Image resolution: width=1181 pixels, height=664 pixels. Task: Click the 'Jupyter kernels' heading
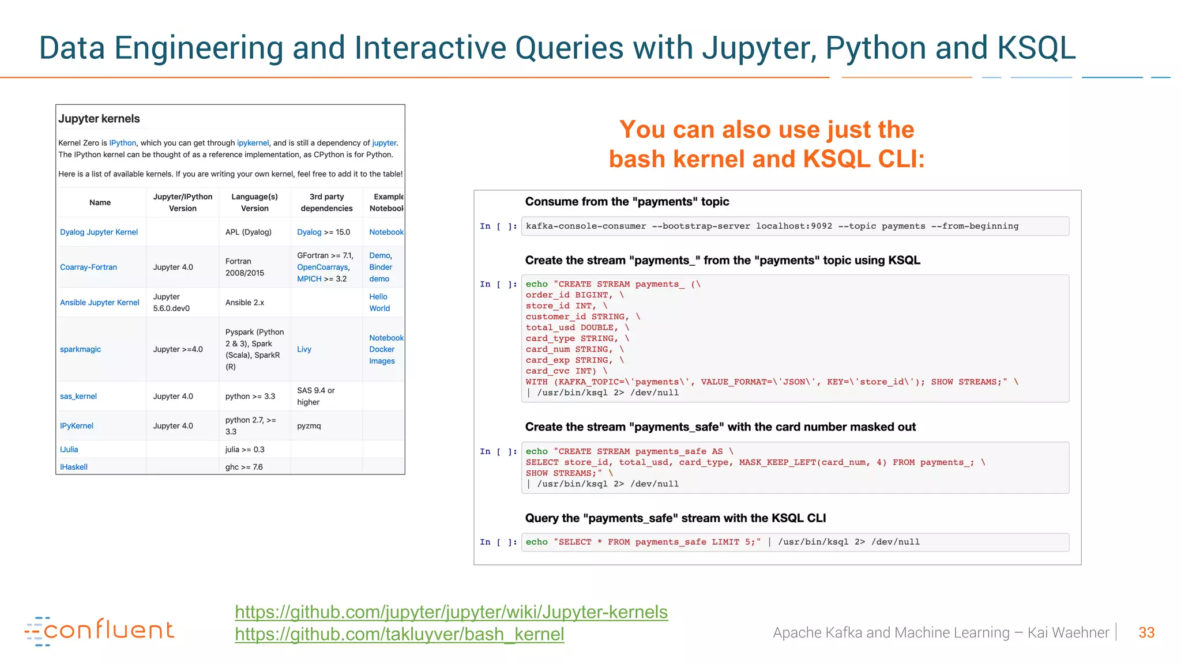pyautogui.click(x=99, y=119)
